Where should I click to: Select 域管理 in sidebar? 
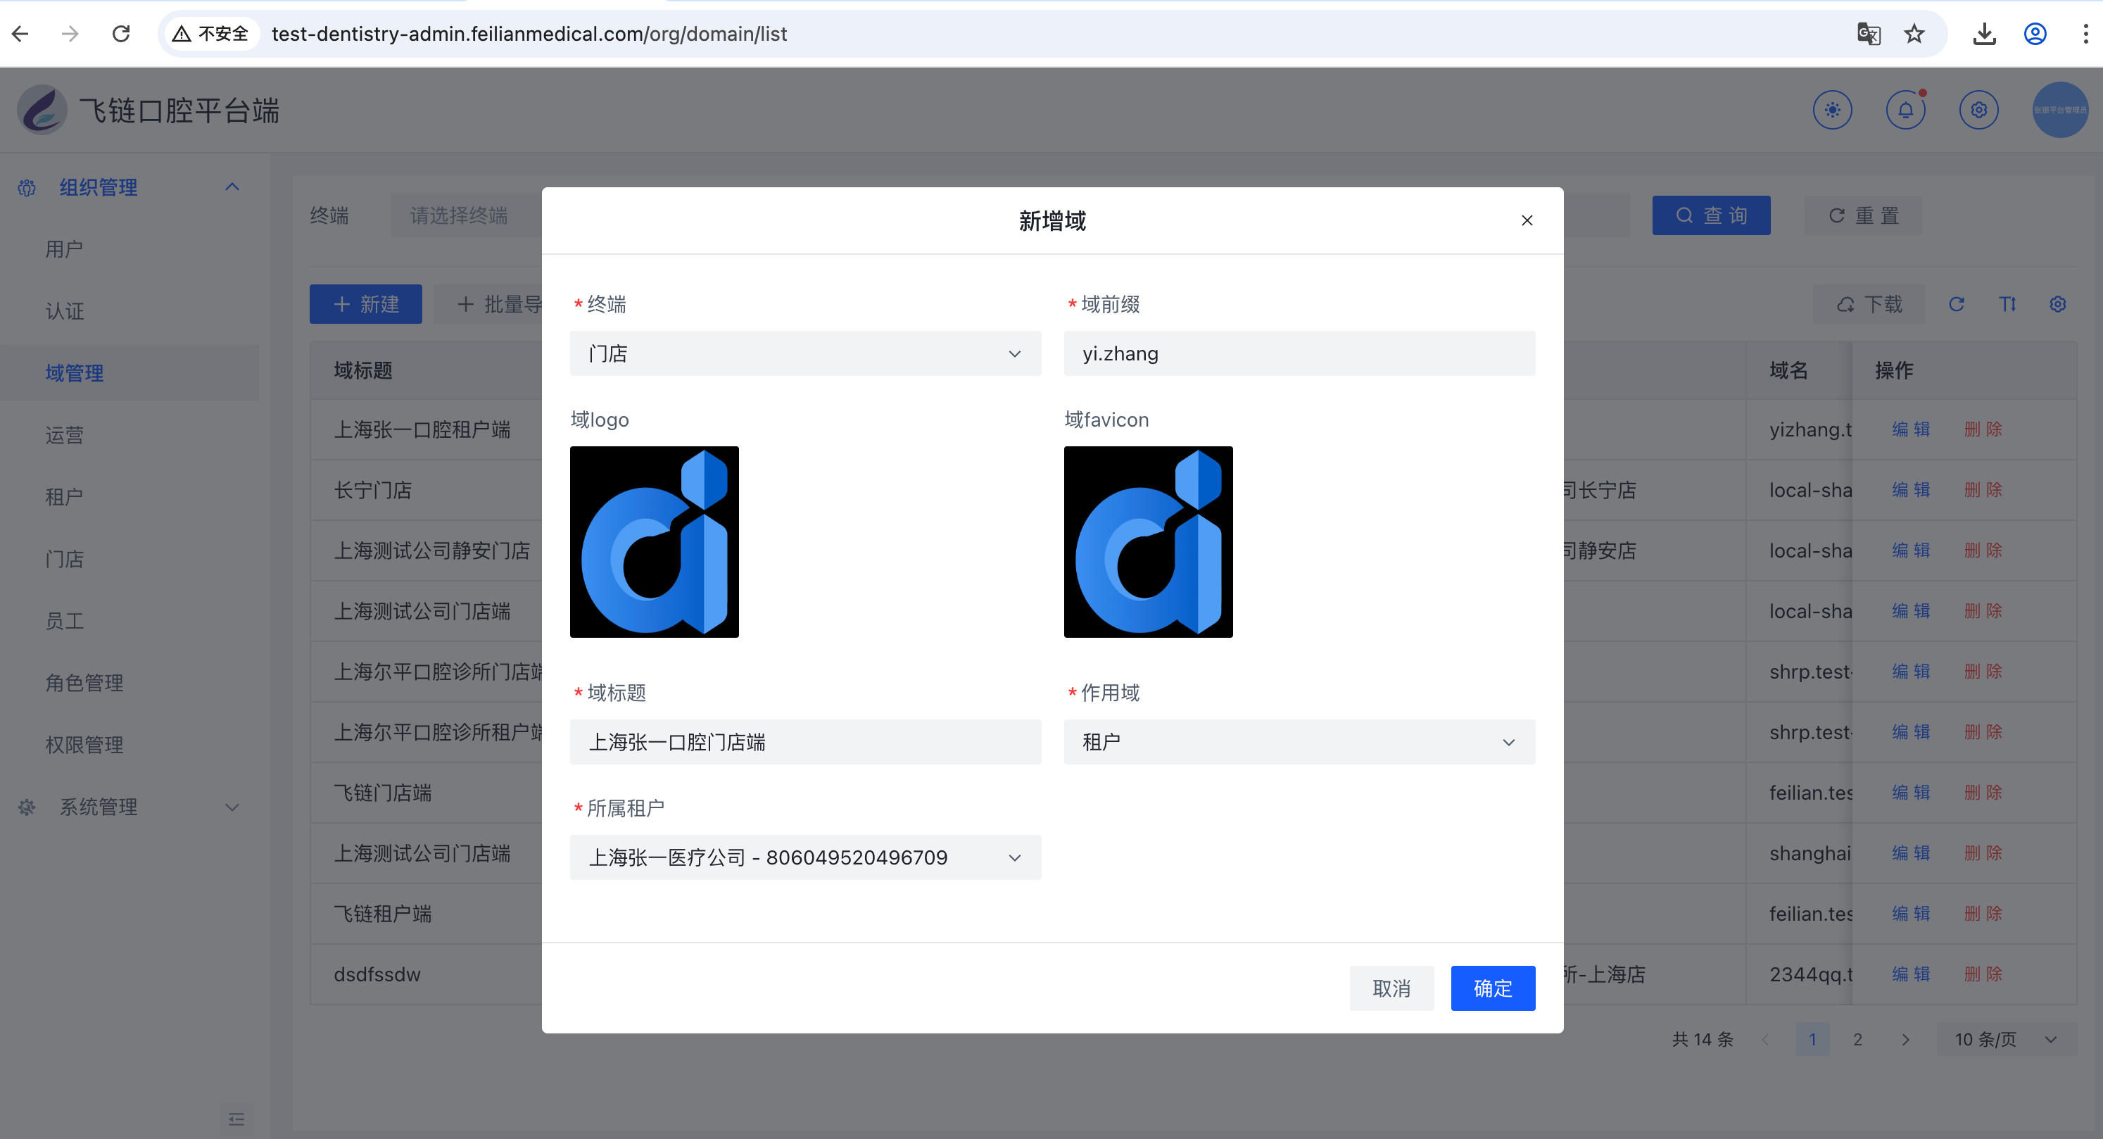tap(75, 373)
